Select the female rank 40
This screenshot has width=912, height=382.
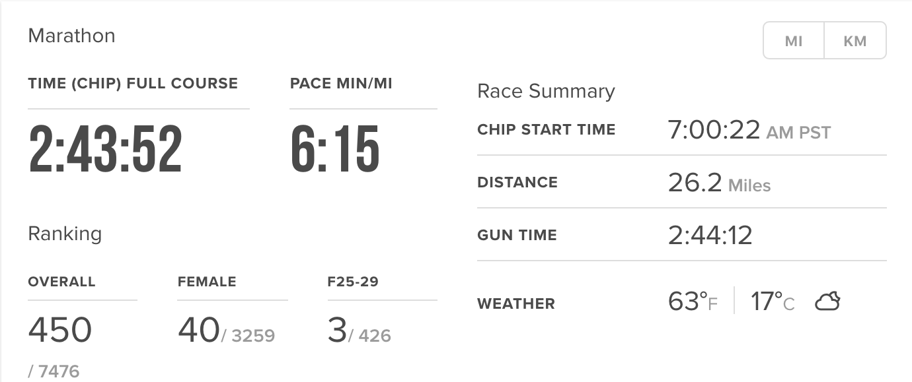click(198, 330)
